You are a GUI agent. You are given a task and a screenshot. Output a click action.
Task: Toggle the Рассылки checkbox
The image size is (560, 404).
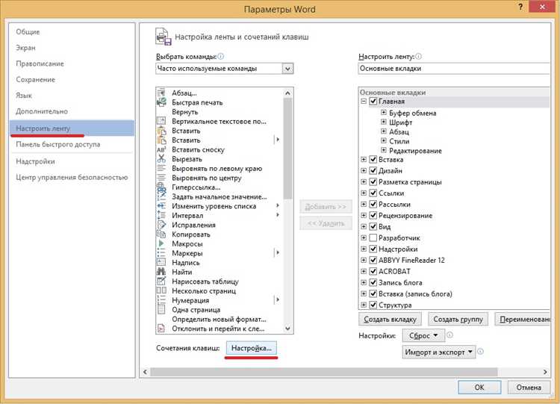click(373, 204)
